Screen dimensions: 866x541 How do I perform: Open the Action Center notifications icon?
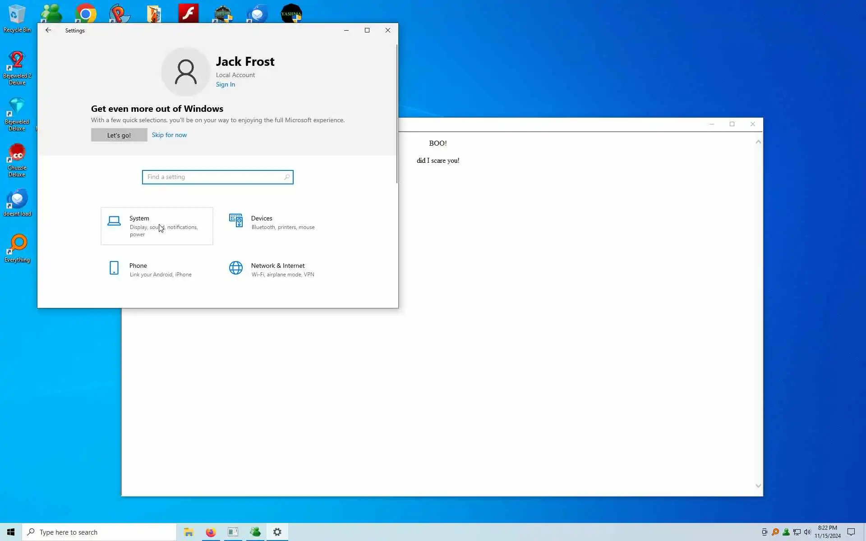[851, 532]
